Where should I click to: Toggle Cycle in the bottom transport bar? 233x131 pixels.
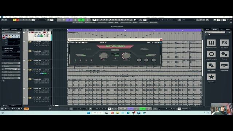pos(130,109)
